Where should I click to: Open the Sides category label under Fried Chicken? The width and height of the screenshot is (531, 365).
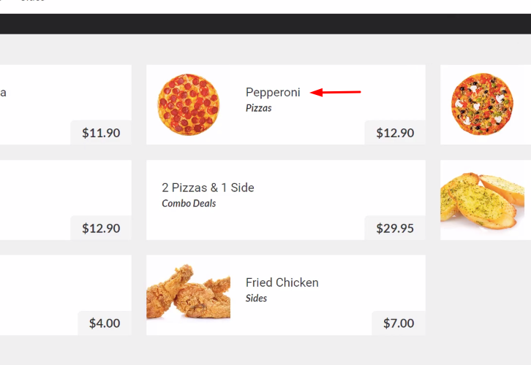[x=256, y=299]
